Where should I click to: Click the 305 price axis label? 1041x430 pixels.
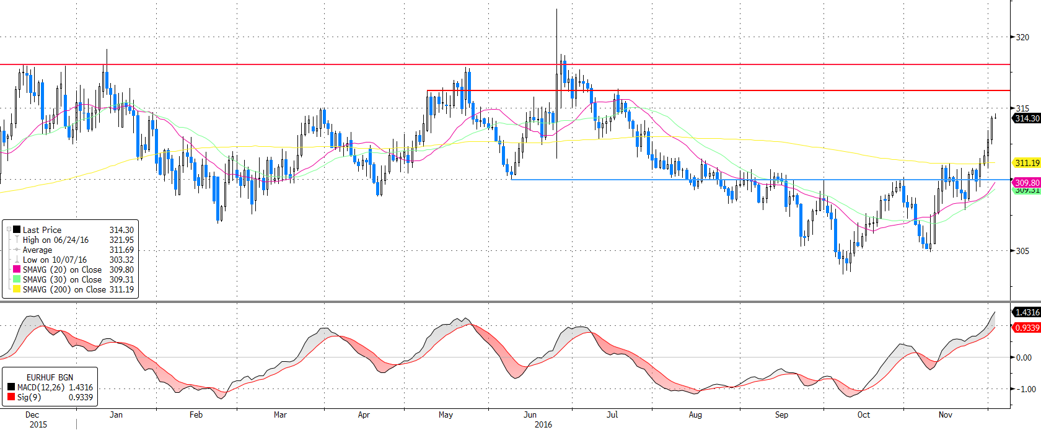point(1022,251)
